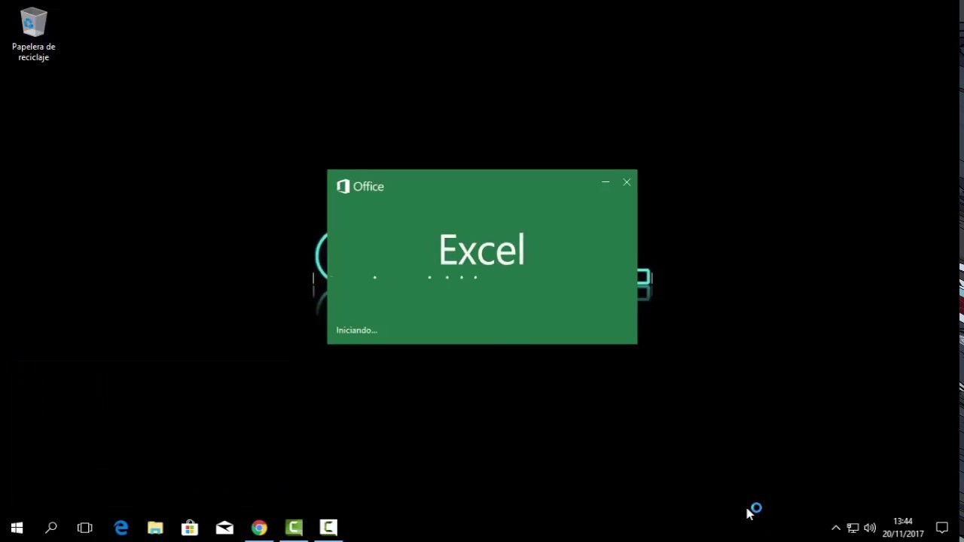Click the Excel title text
The height and width of the screenshot is (542, 964).
pyautogui.click(x=482, y=250)
